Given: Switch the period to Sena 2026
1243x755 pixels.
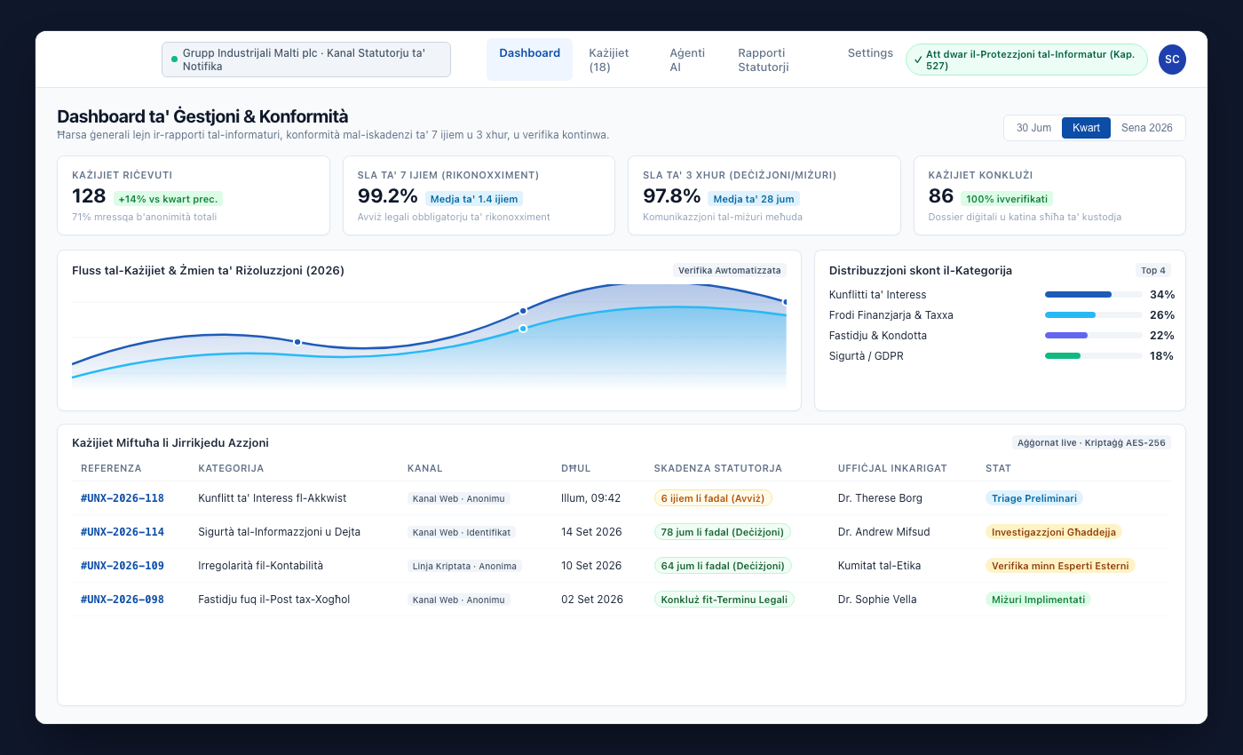Looking at the screenshot, I should point(1146,128).
